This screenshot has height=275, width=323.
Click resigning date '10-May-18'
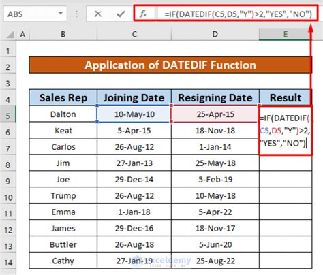coord(215,196)
